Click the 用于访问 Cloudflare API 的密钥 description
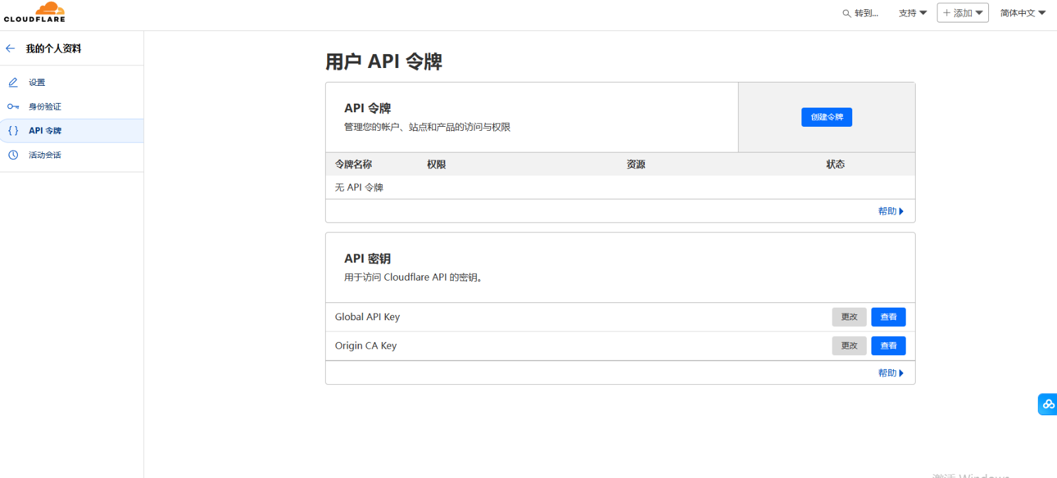Viewport: 1057px width, 478px height. [415, 277]
